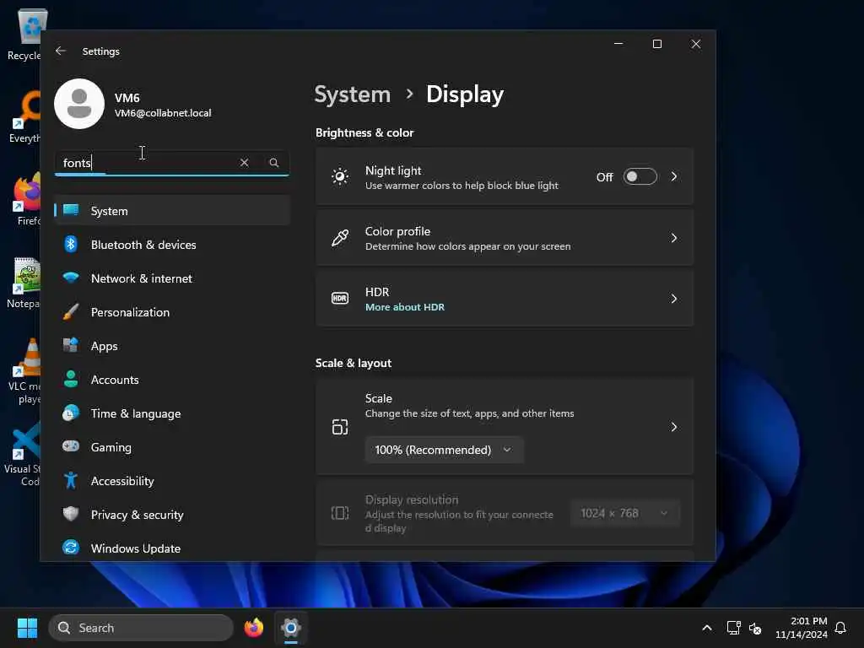Open the Visual Studio Code desktop shortcut

coord(22,454)
